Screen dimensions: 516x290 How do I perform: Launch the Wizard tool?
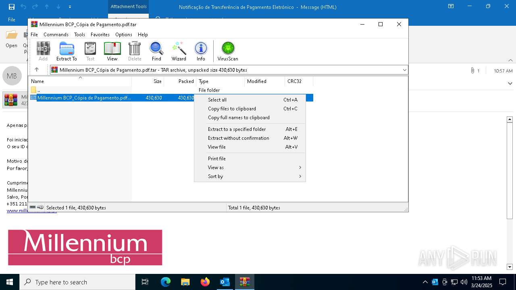click(x=179, y=51)
